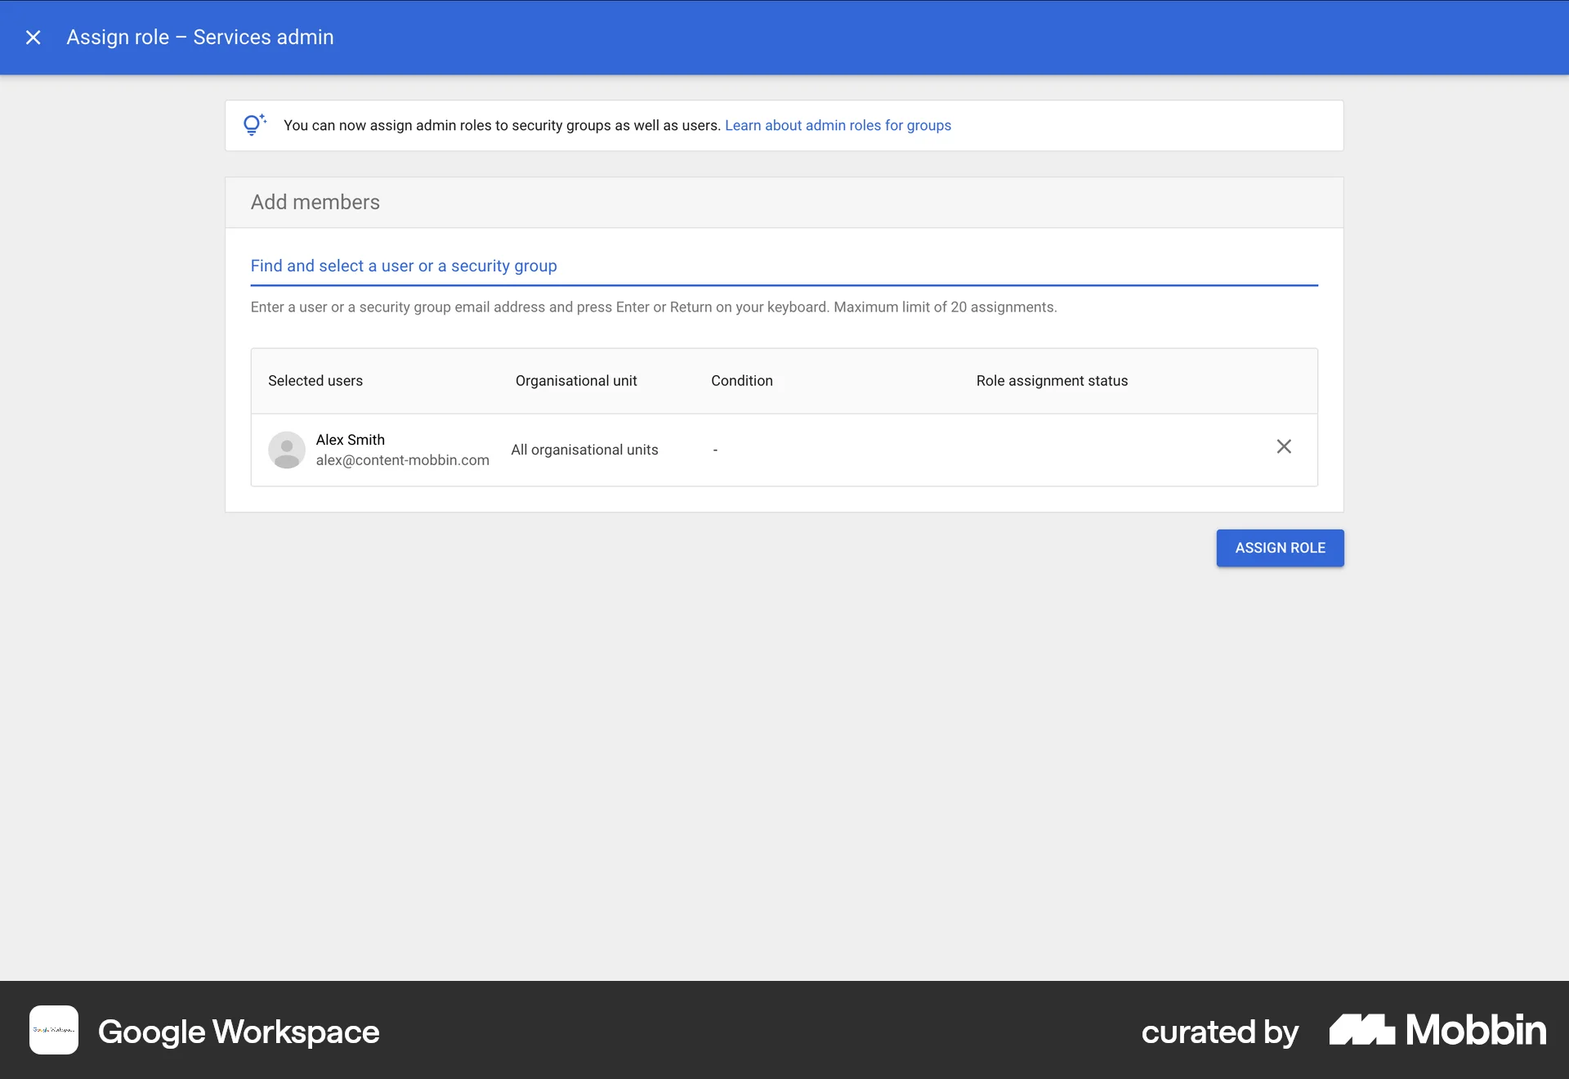Screen dimensions: 1569x1079
Task: Click the Mobbin logo icon
Action: point(1361,1031)
